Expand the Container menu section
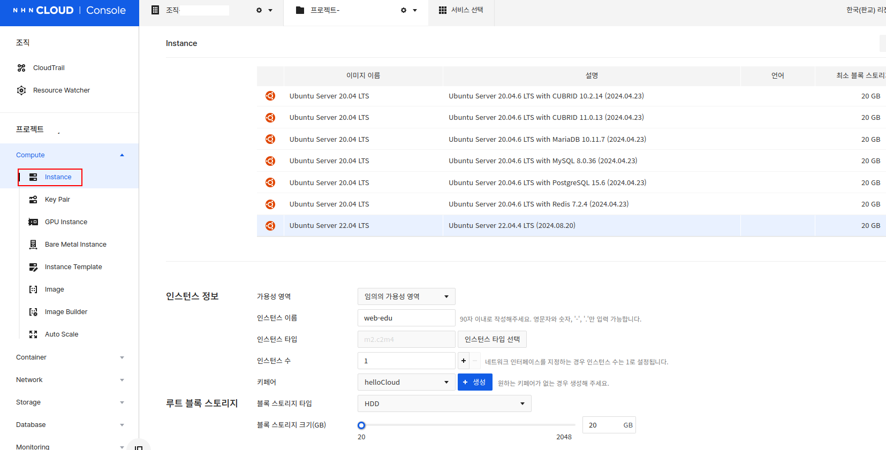Screen dimensions: 886x450 click(122, 357)
